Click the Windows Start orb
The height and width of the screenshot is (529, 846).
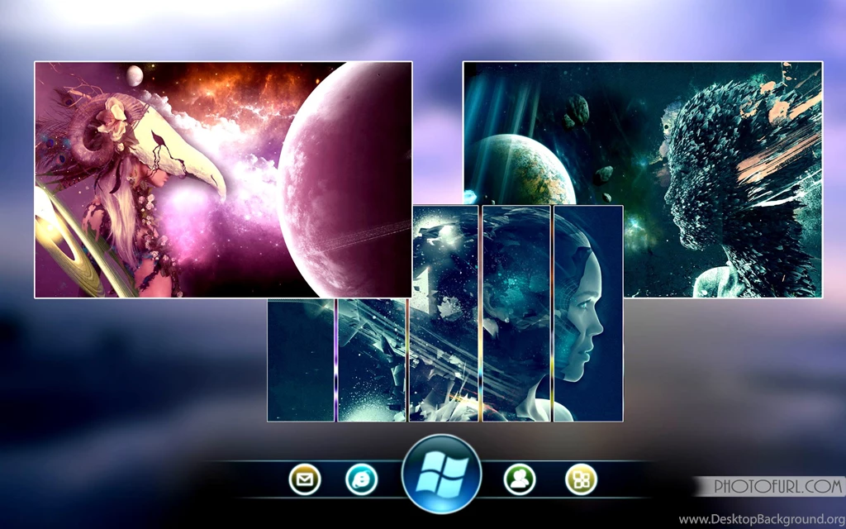[441, 475]
